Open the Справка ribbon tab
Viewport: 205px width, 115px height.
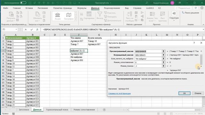[137, 8]
